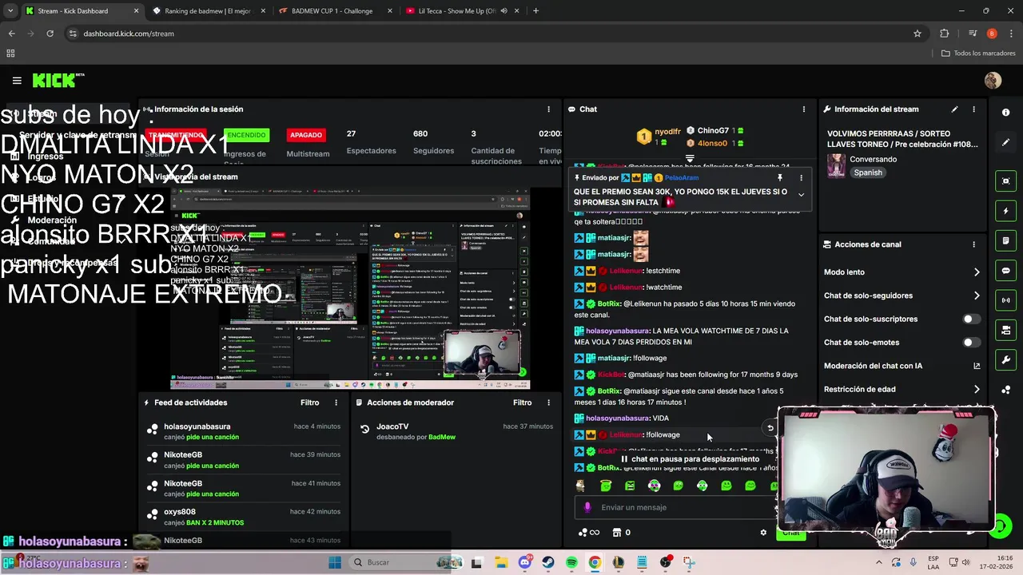Open Windows Start menu

[x=334, y=563]
